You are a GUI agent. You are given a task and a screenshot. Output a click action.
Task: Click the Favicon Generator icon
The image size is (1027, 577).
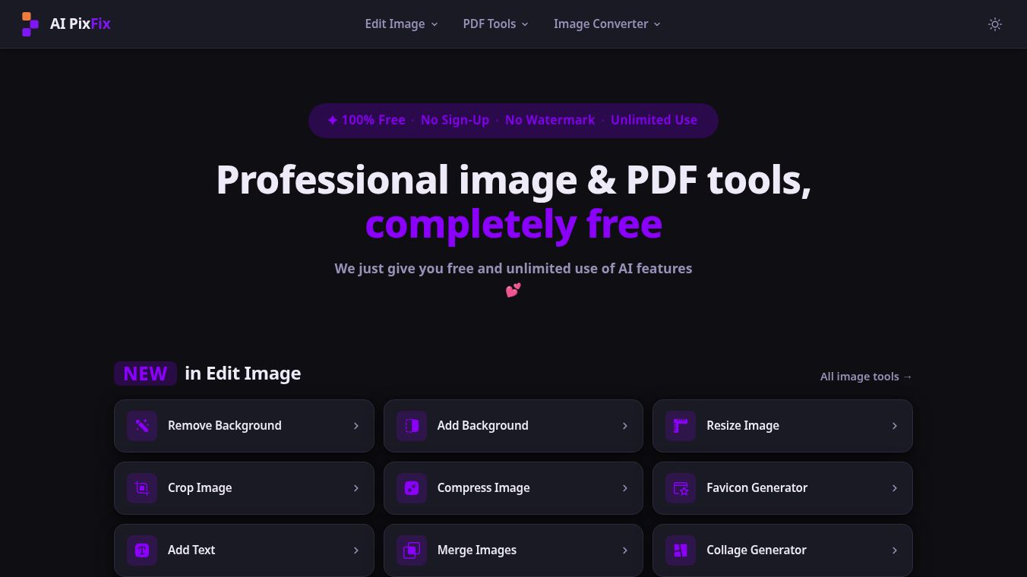(x=681, y=488)
